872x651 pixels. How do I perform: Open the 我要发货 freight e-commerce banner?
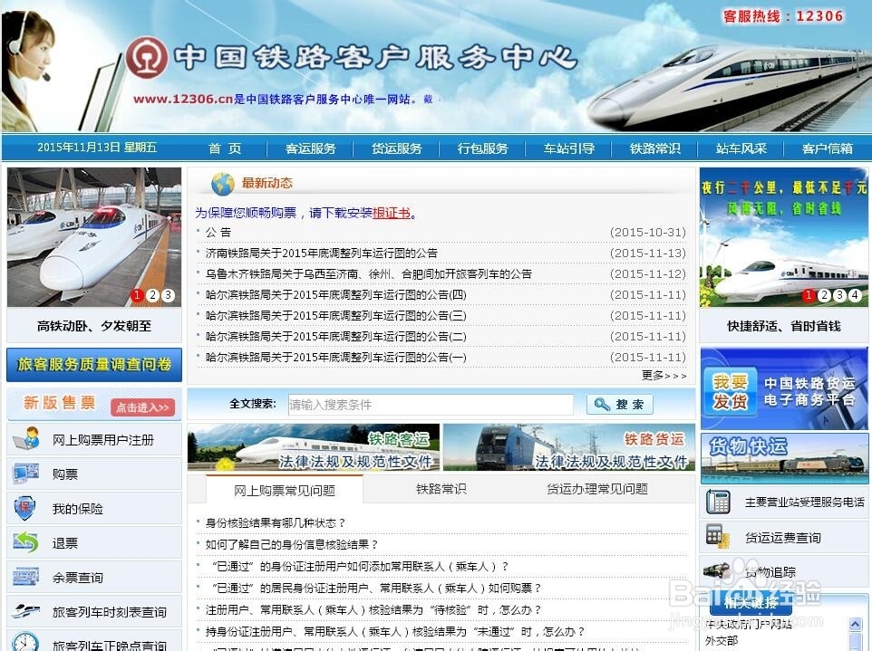point(784,388)
